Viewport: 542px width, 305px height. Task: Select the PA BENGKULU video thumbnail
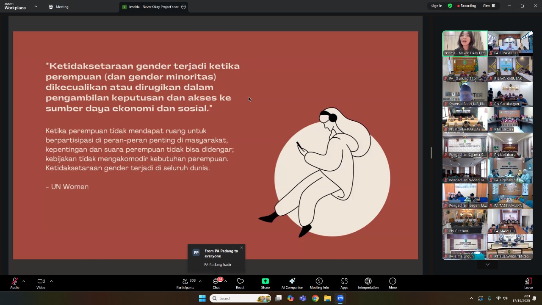coord(510,43)
